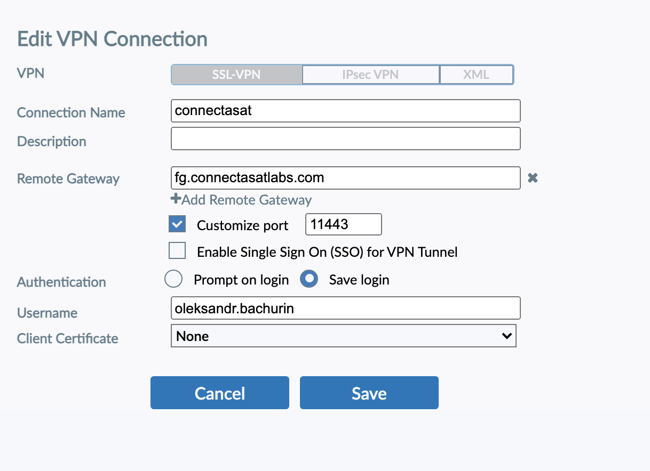Screen dimensions: 650x471
Task: Switch to the XML tab
Action: coord(477,75)
